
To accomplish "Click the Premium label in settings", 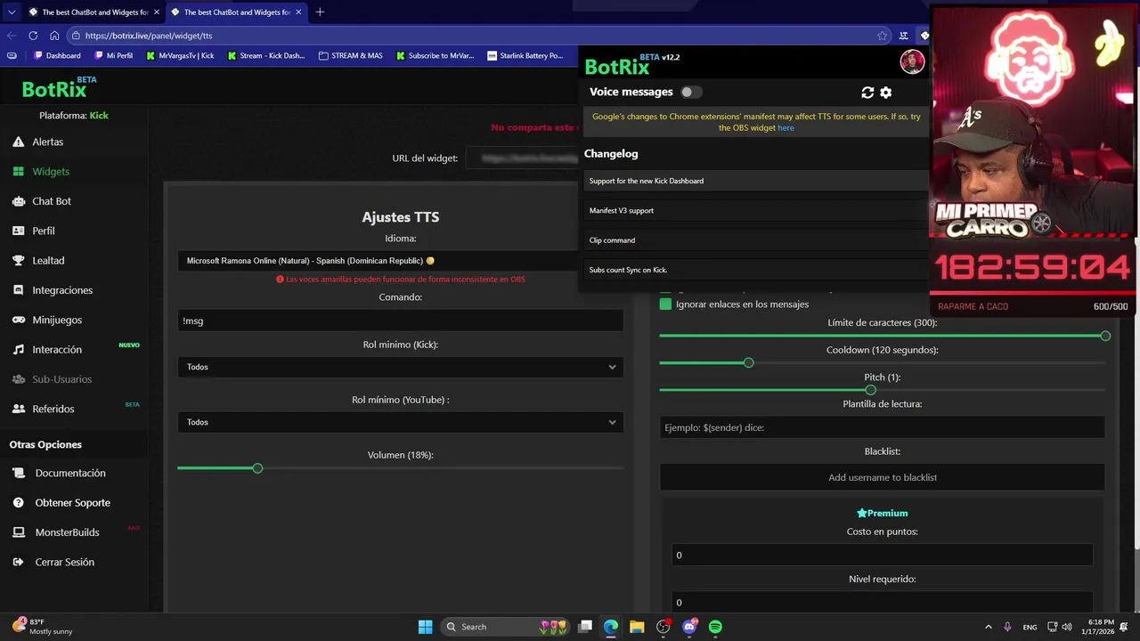I will click(882, 514).
